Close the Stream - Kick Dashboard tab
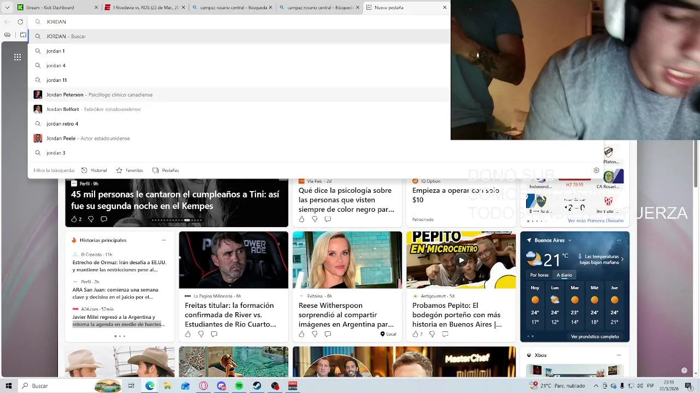700x393 pixels. 96,8
